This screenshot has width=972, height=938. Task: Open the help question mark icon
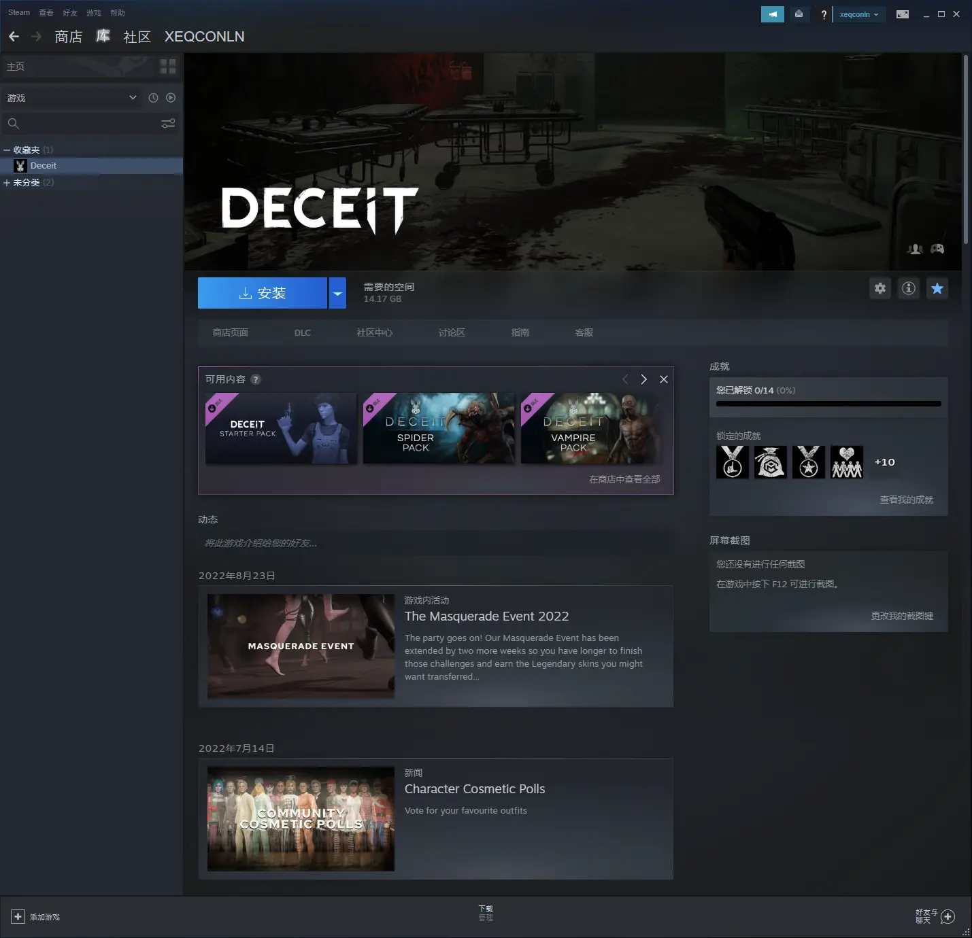click(x=824, y=14)
